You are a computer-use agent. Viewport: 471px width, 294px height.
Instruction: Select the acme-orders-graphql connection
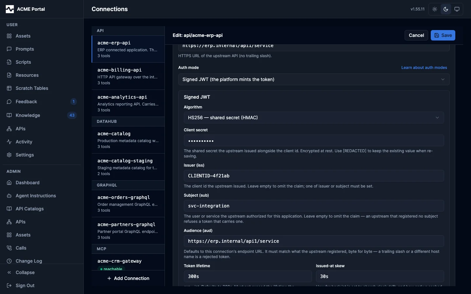click(128, 204)
